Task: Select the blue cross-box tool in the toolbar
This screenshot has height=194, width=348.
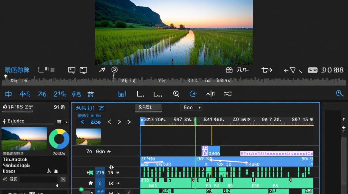Action: coord(8,94)
